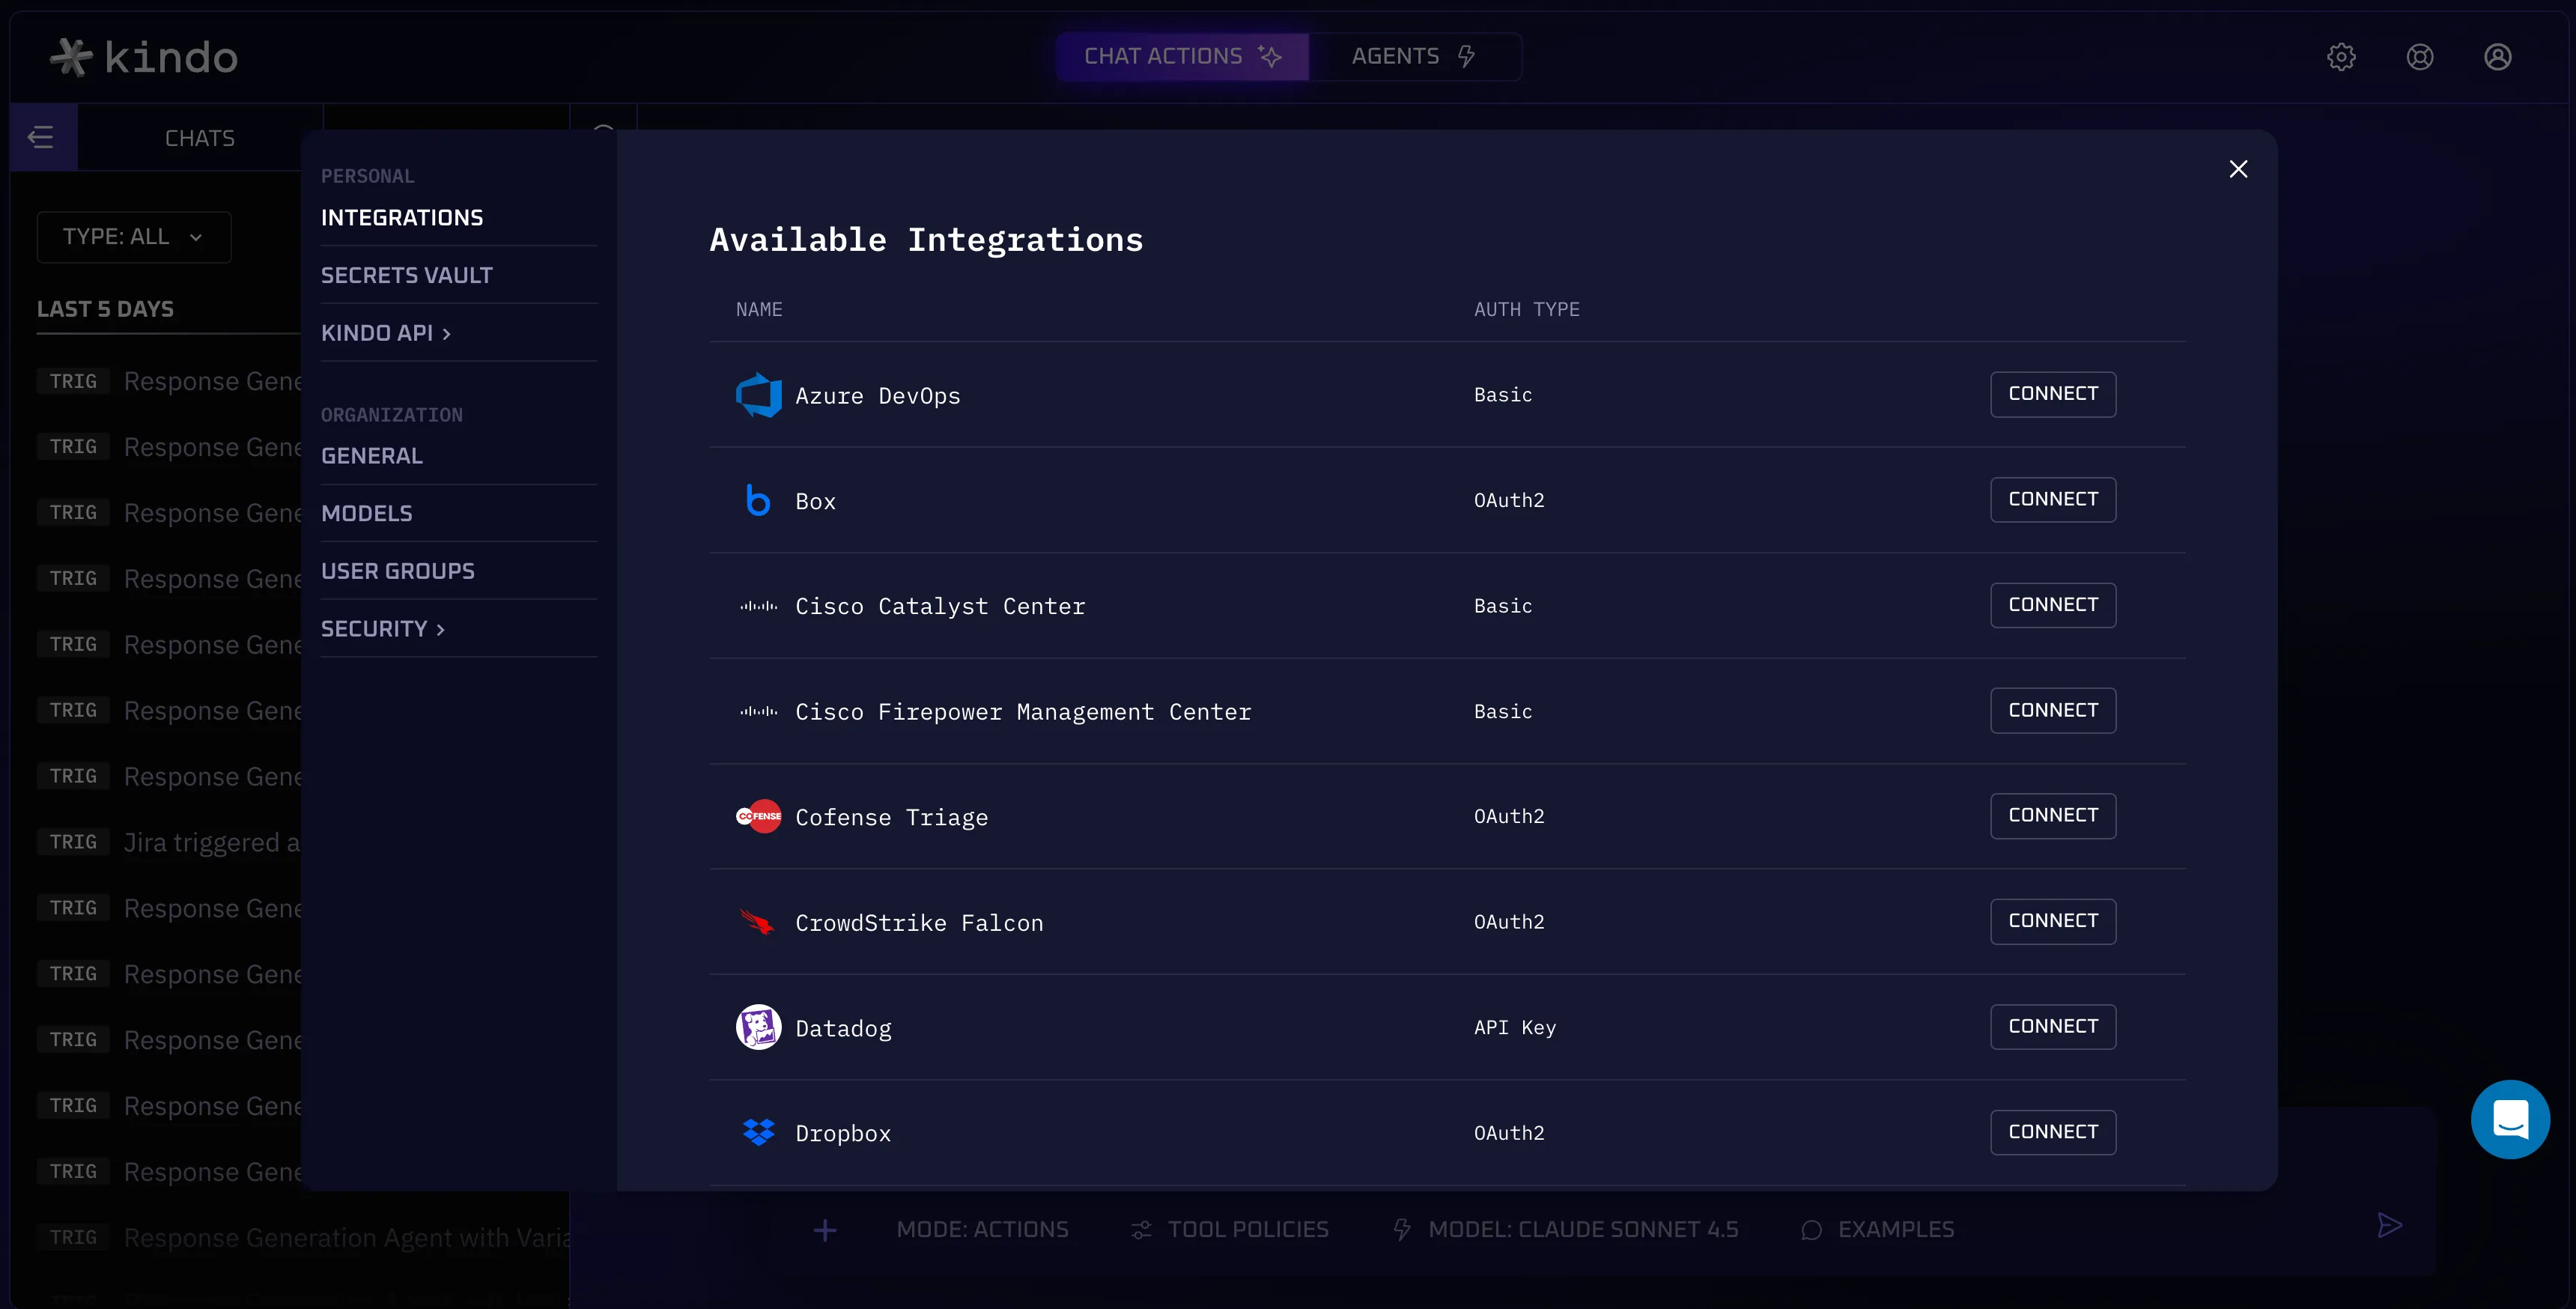
Task: Collapse the sidebar with the arrow icon
Action: [41, 136]
